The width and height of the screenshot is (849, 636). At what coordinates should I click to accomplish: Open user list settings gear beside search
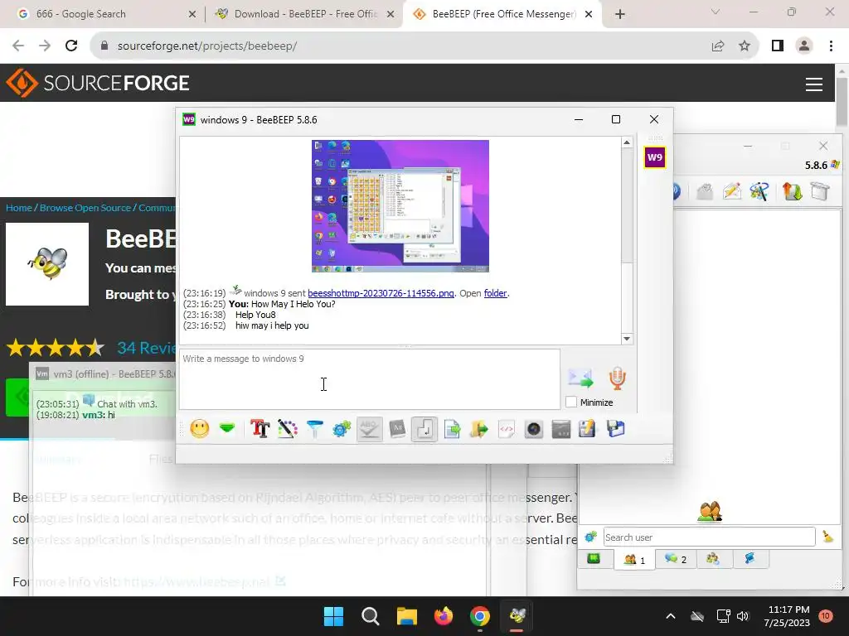[590, 537]
